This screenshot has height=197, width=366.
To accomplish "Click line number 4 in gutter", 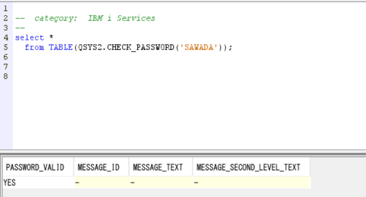I will (x=6, y=38).
